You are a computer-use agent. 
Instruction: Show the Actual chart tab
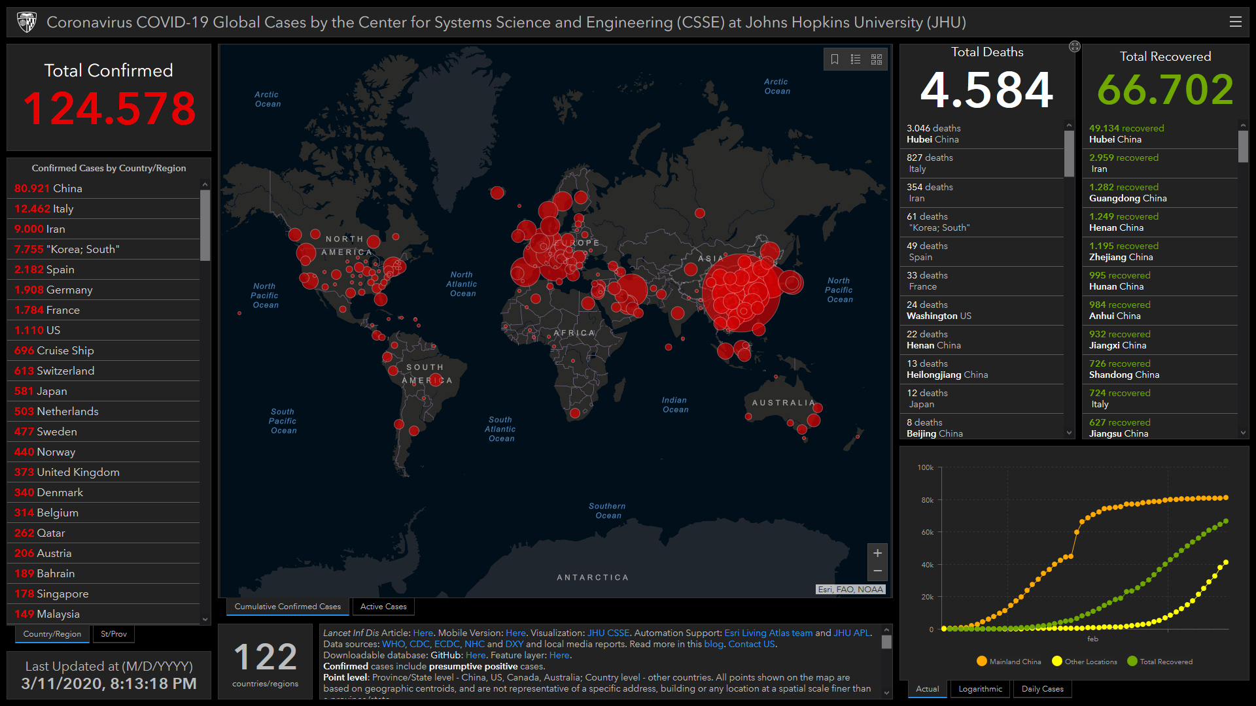coord(927,689)
